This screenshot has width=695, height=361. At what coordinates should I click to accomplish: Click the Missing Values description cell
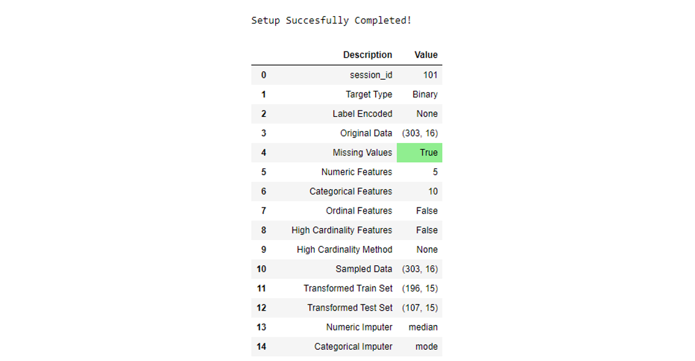(362, 153)
